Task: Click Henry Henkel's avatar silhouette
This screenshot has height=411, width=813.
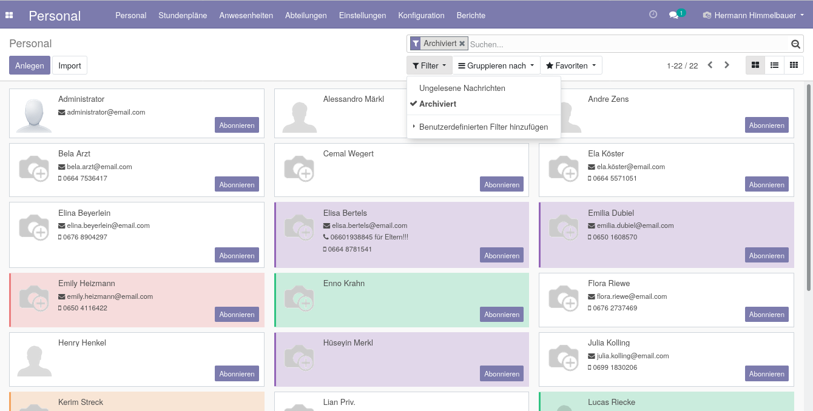Action: point(34,361)
